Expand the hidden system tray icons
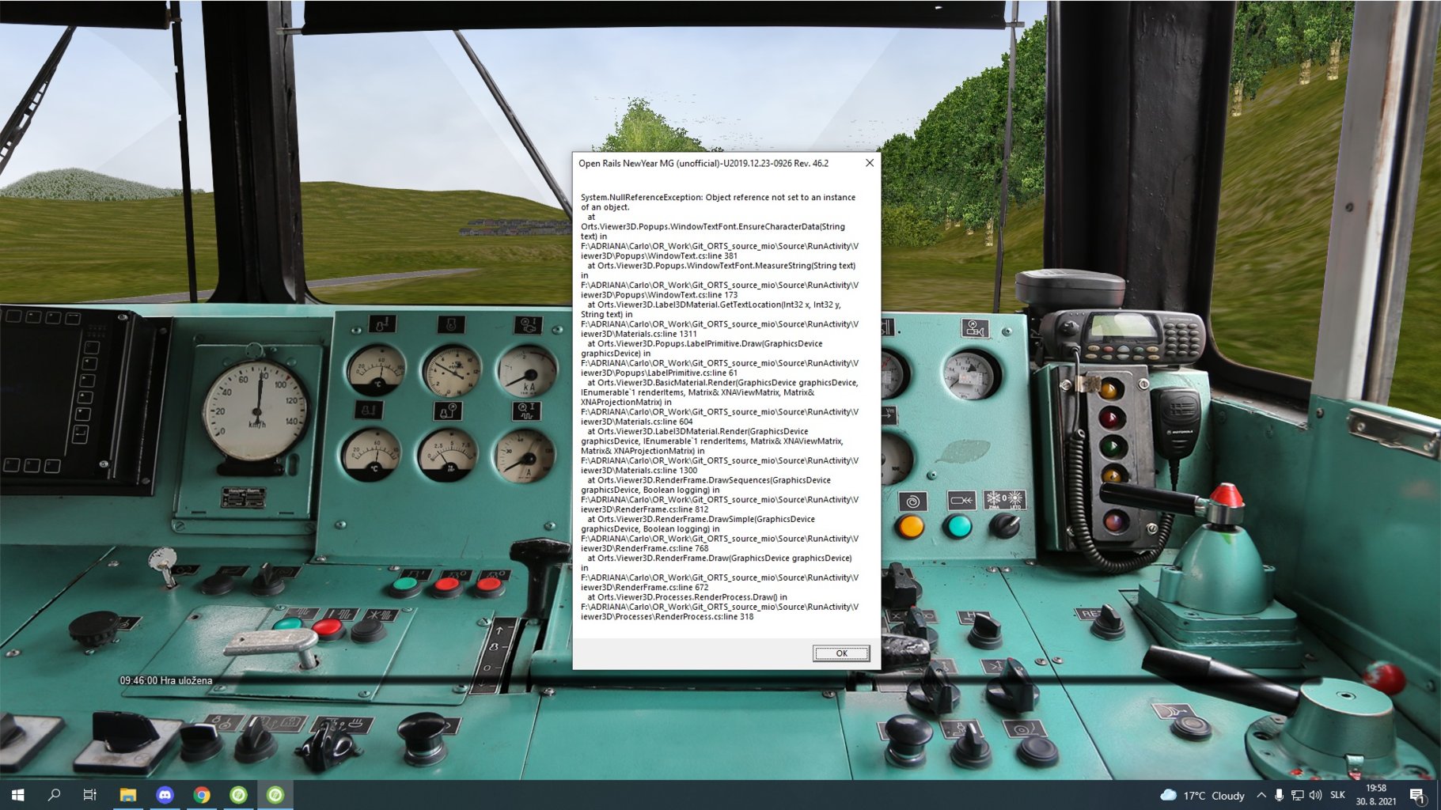This screenshot has height=810, width=1441. [x=1261, y=796]
